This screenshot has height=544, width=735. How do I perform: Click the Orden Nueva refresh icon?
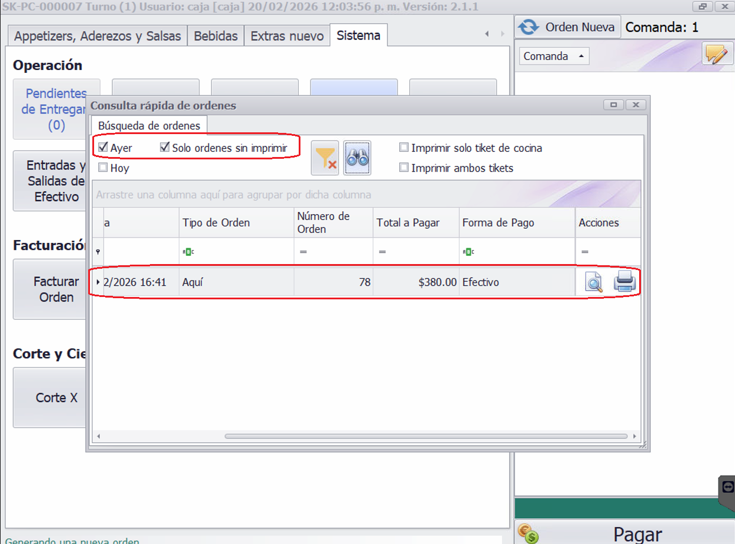click(x=529, y=27)
